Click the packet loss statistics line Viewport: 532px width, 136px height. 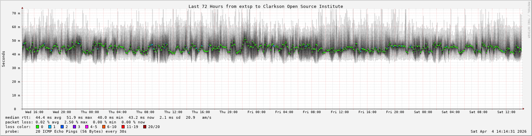(75, 122)
